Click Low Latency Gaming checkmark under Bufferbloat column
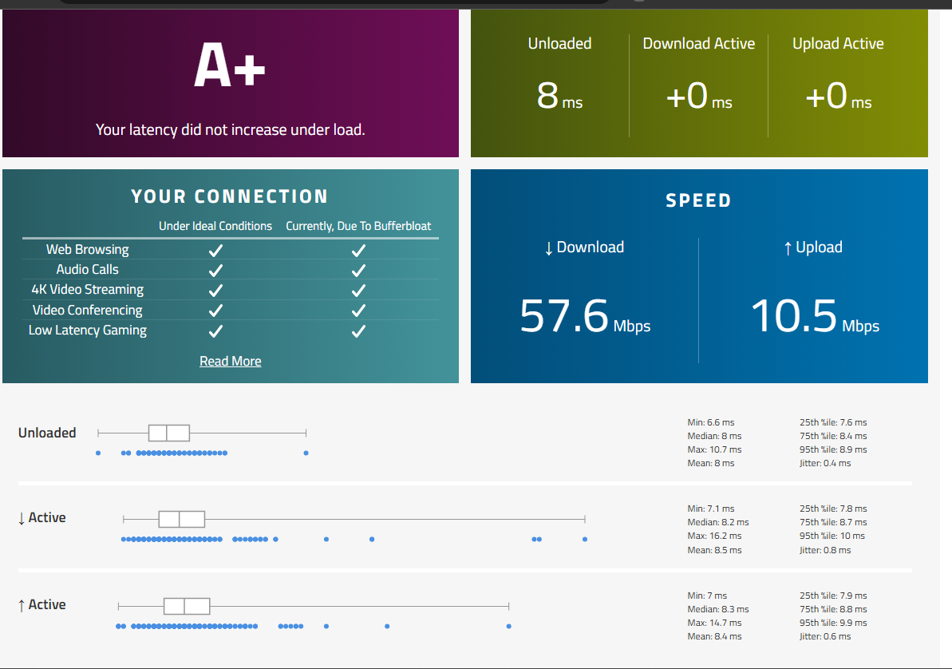Image resolution: width=952 pixels, height=669 pixels. pyautogui.click(x=358, y=331)
